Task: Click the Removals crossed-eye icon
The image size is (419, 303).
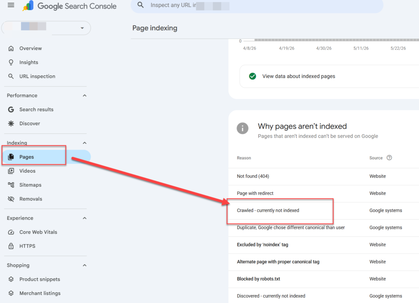Action: point(11,199)
